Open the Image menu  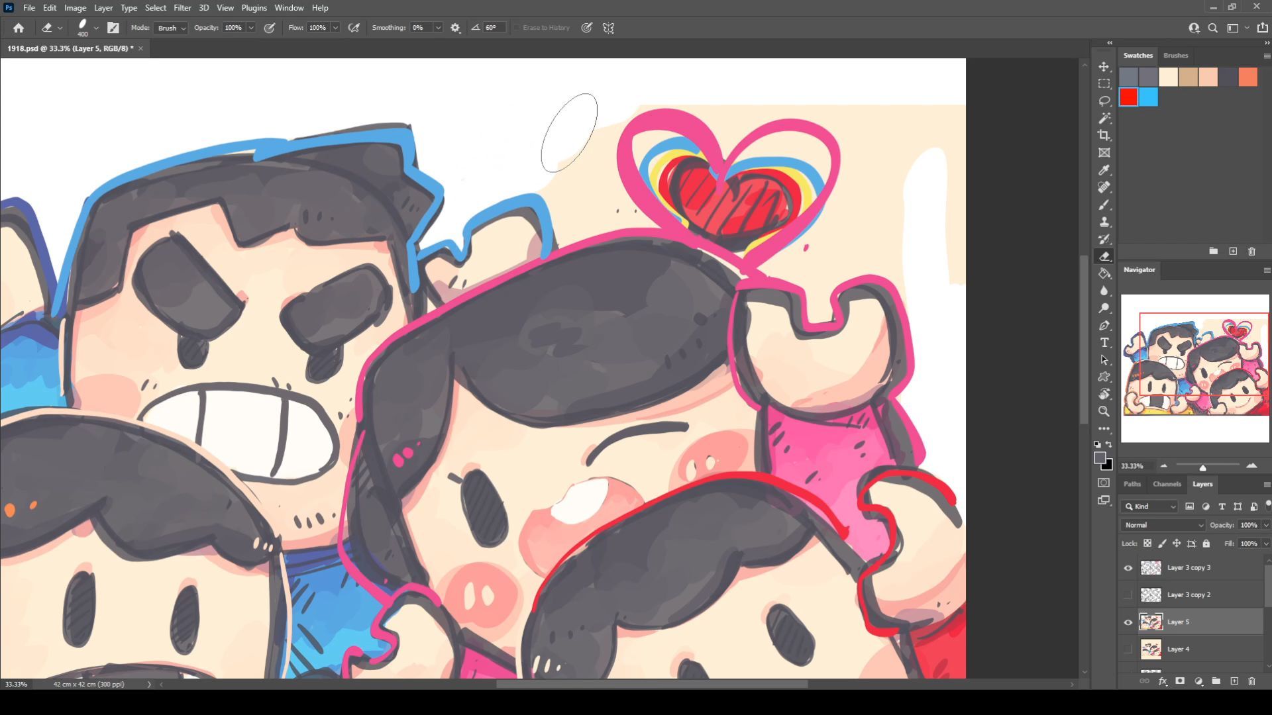tap(75, 8)
